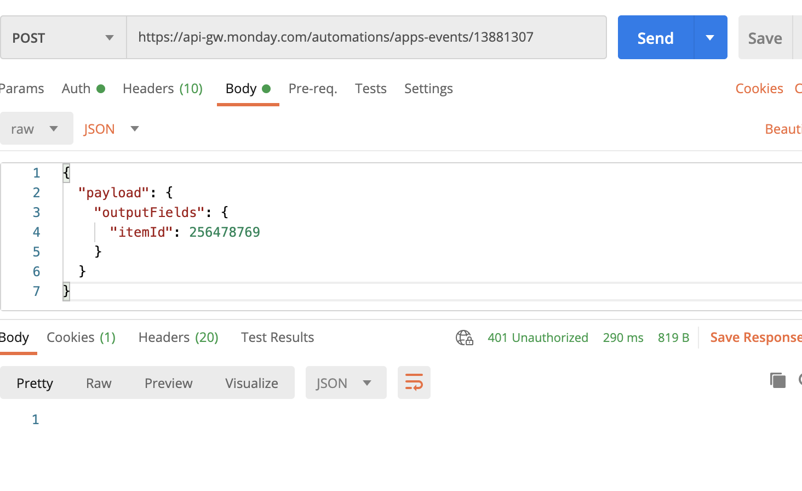Image resolution: width=802 pixels, height=491 pixels.
Task: Click the 819 B response size
Action: point(674,338)
